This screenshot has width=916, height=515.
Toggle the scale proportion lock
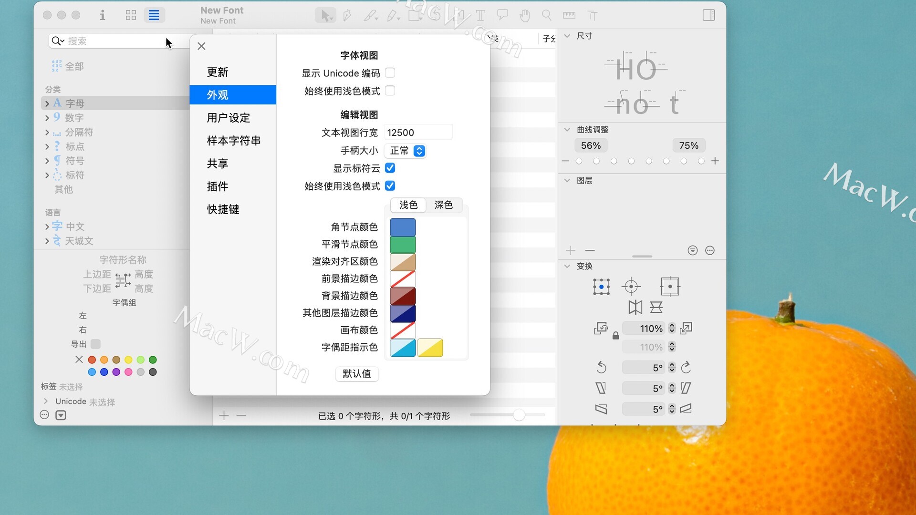[615, 336]
